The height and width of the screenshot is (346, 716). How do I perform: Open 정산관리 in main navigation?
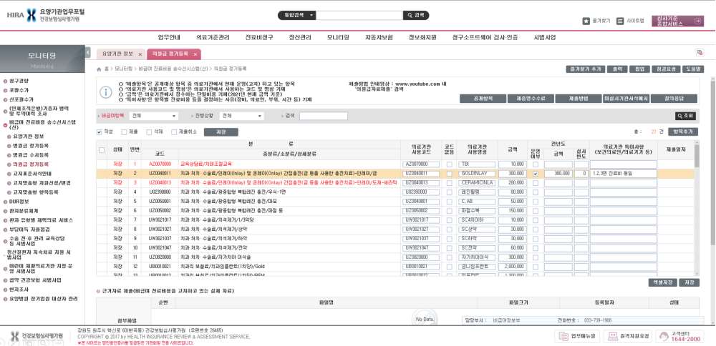(x=300, y=37)
